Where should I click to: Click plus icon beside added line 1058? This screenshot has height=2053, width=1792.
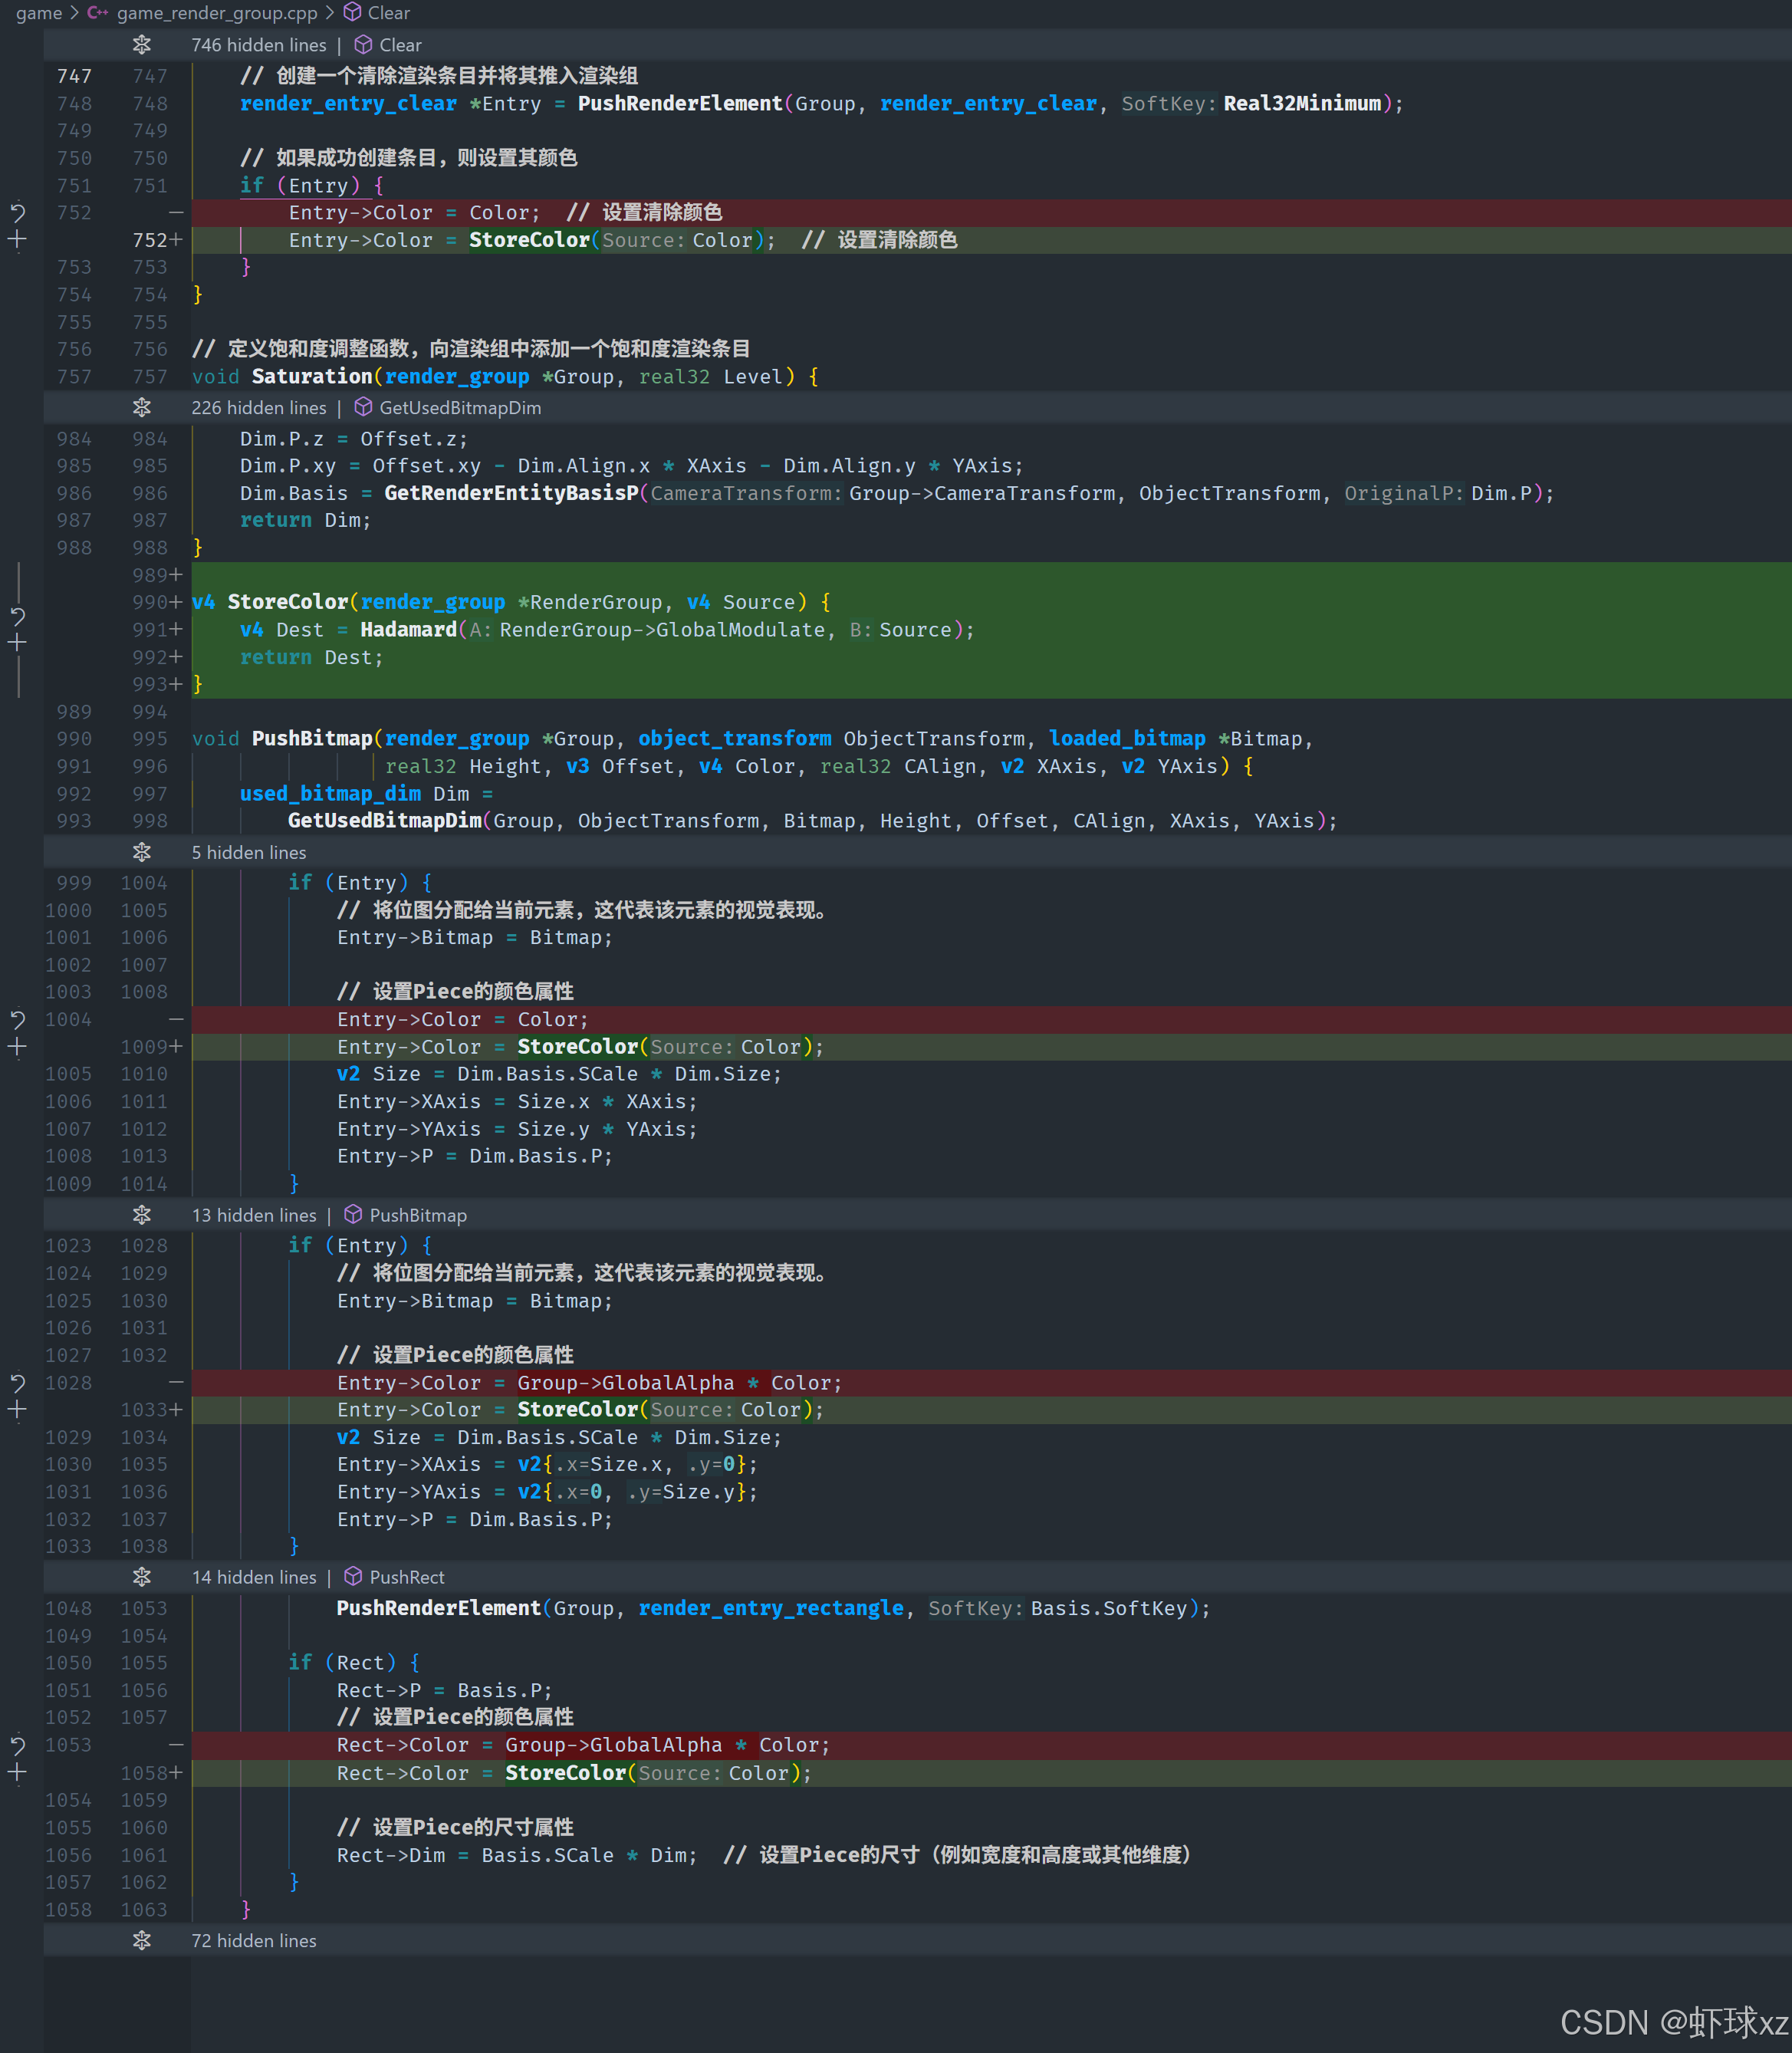(x=17, y=1773)
